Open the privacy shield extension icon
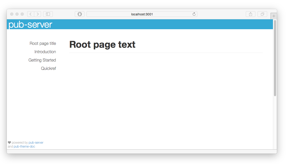This screenshot has width=286, height=164. coord(79,14)
